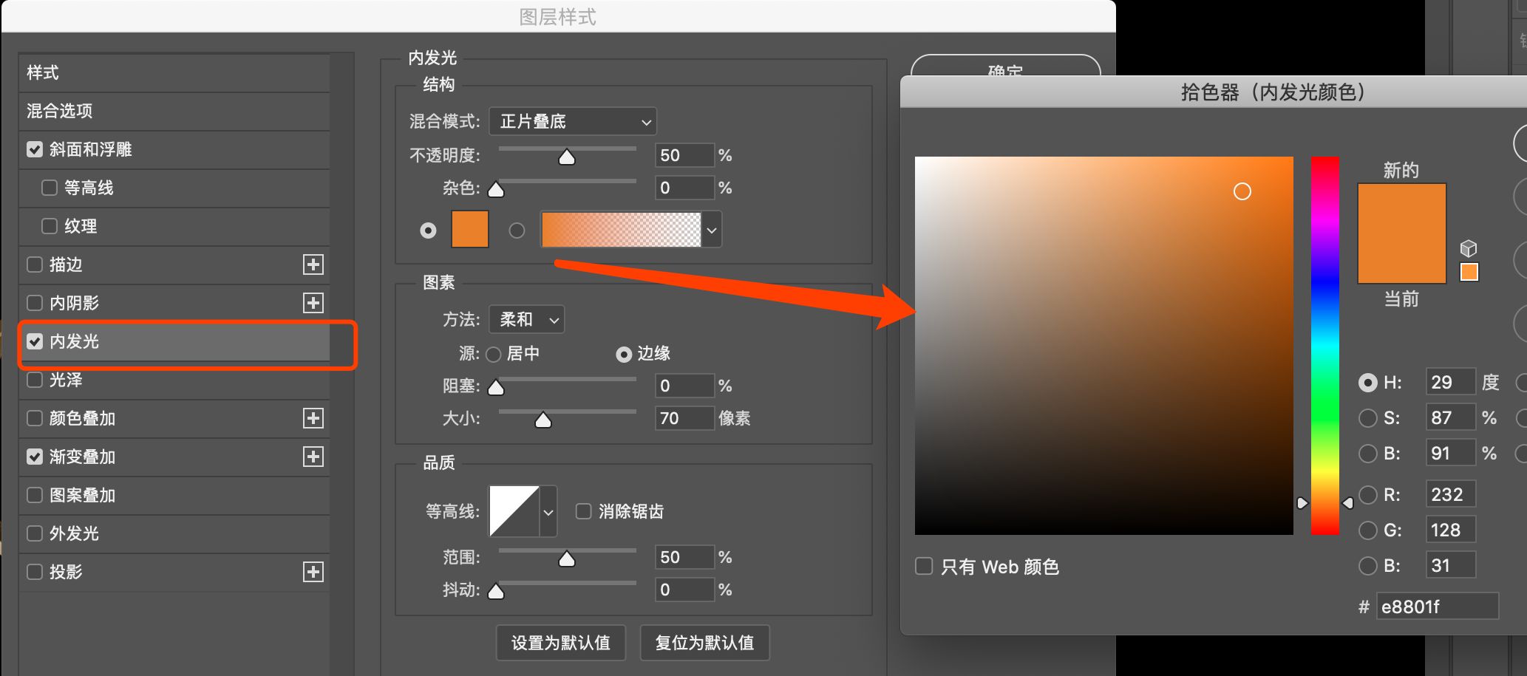Check the 消除锯齿 option
Screen dimensions: 1527x676
(584, 511)
